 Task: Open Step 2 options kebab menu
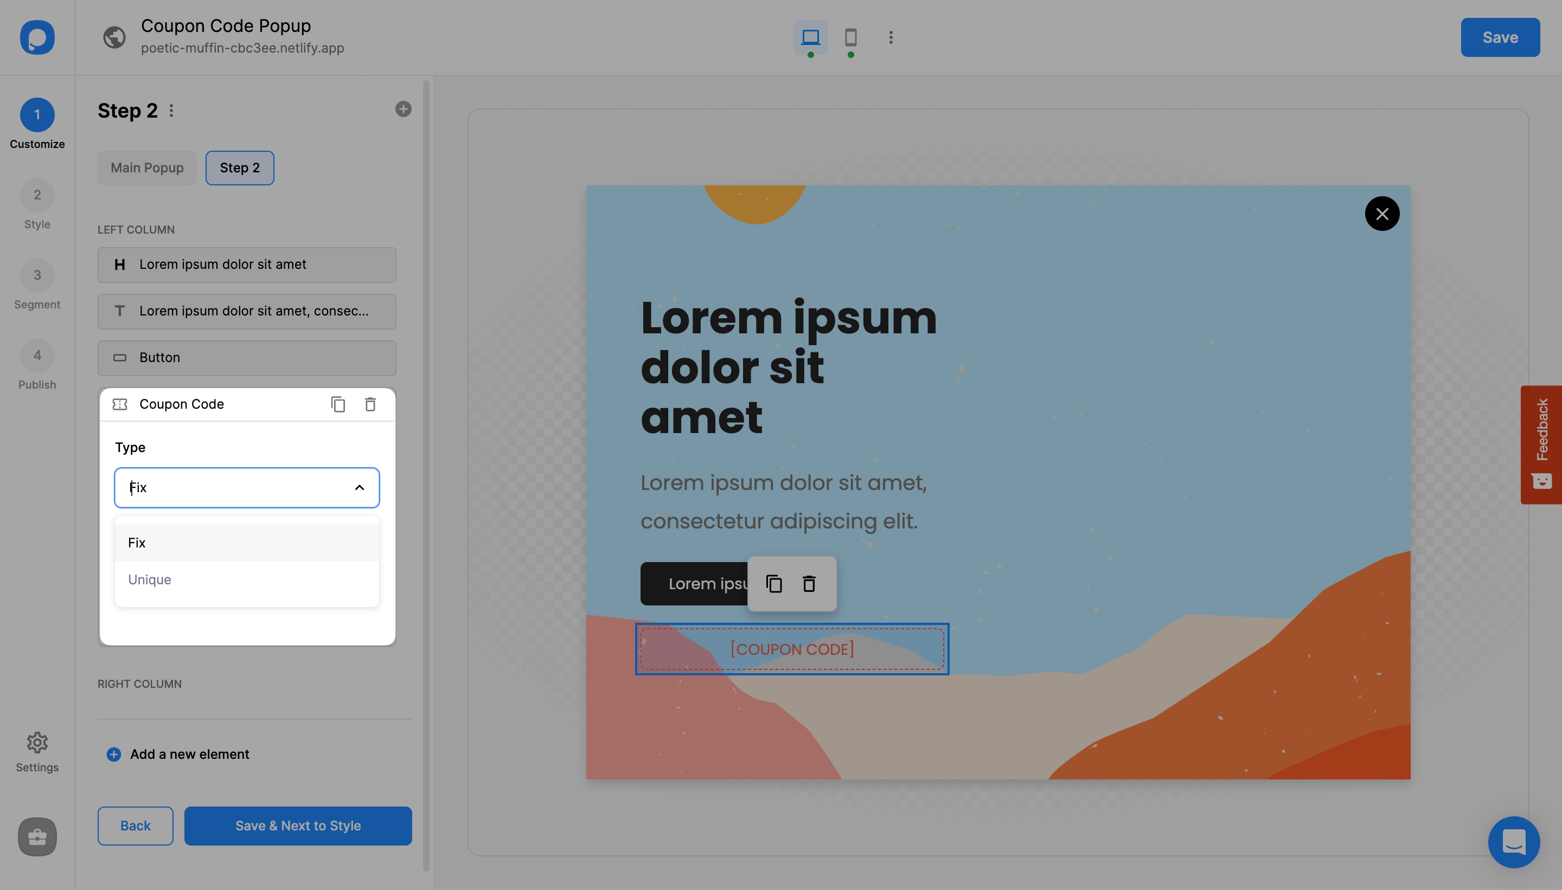171,111
